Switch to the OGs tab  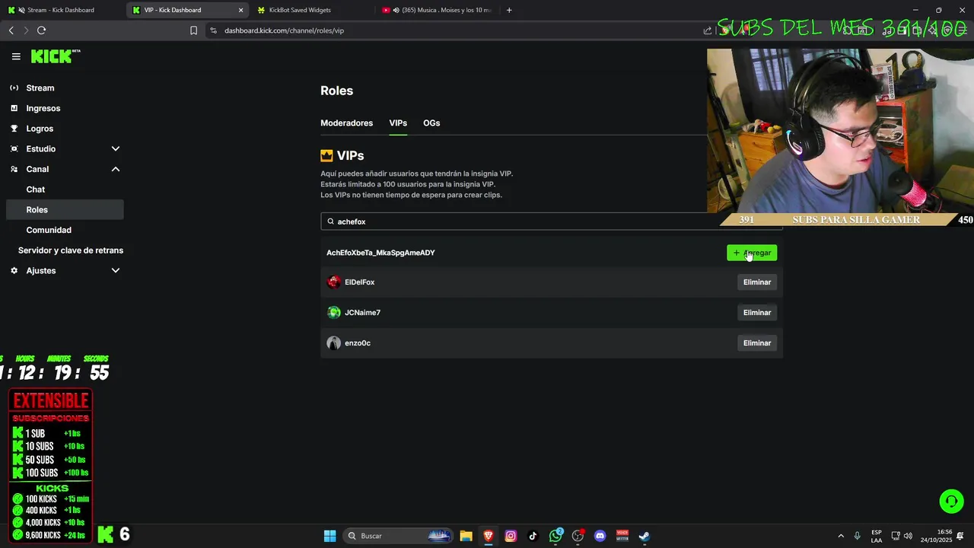click(x=431, y=123)
